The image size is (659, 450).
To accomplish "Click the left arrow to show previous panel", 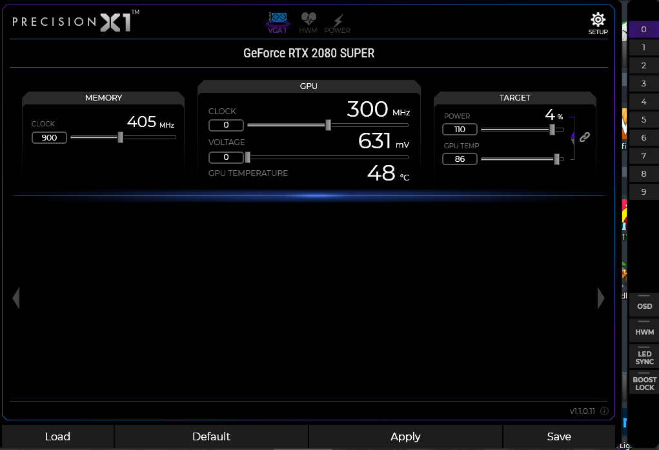I will click(15, 298).
